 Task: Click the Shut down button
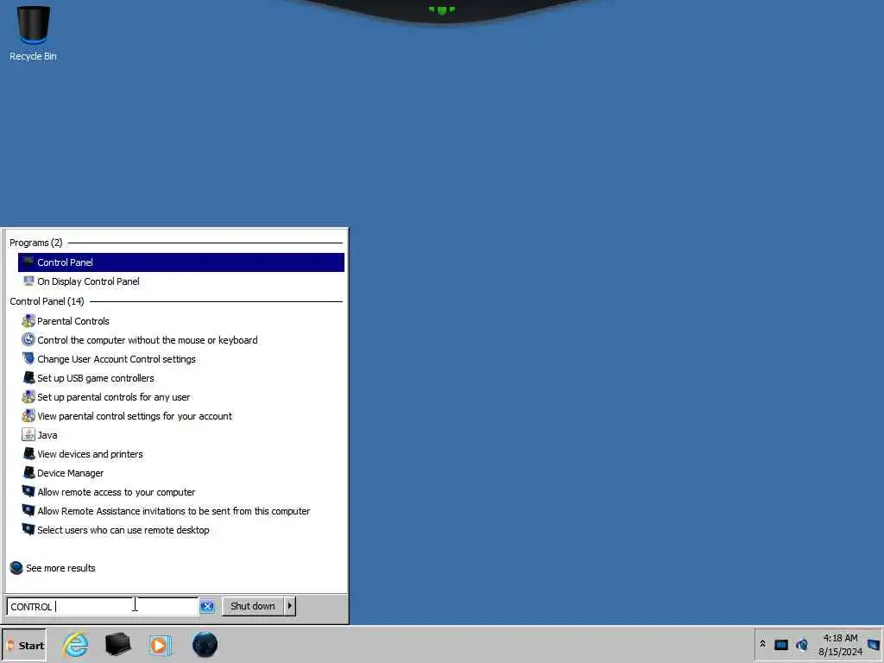click(x=253, y=606)
